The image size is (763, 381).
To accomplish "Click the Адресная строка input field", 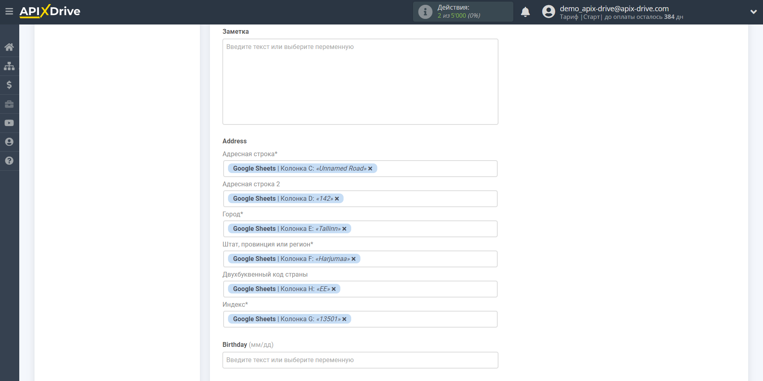I will click(360, 169).
